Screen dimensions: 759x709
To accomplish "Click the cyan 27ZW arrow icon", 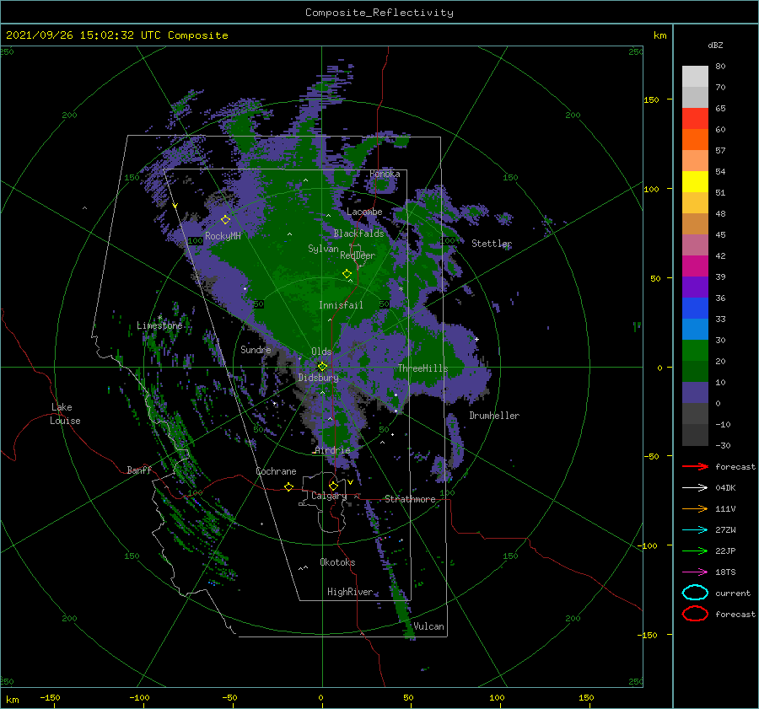I will coord(695,530).
